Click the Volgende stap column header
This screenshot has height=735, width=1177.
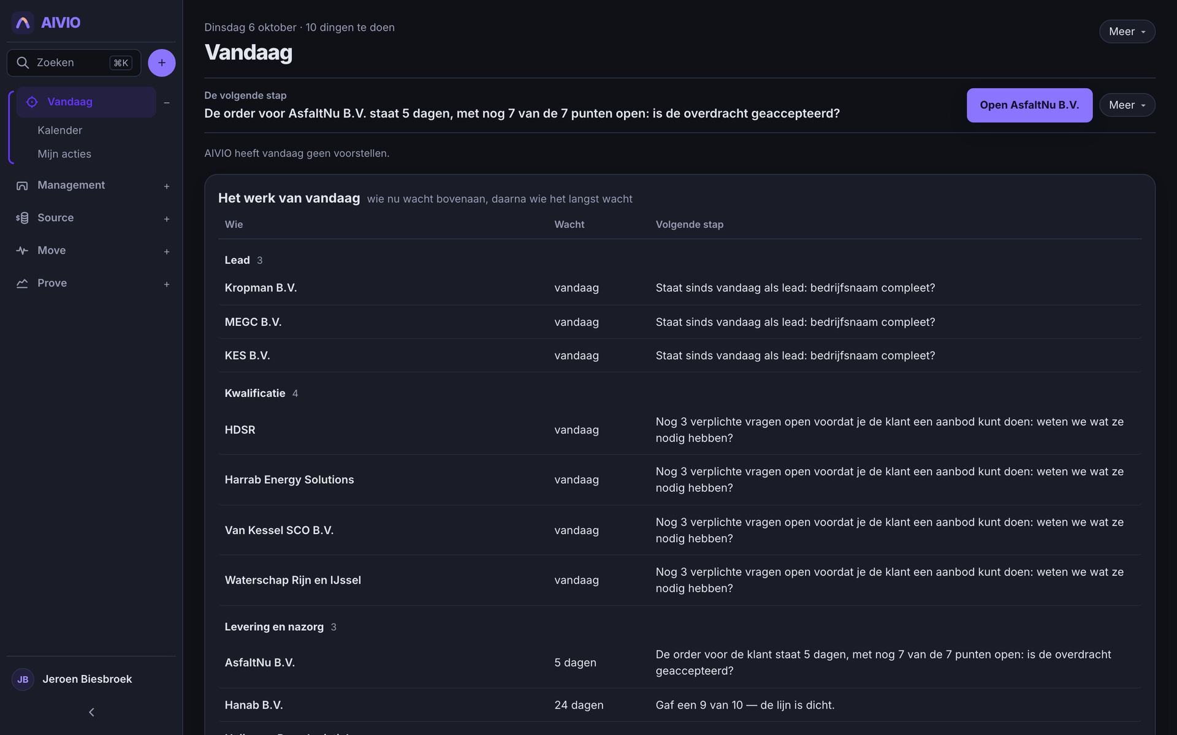tap(690, 225)
